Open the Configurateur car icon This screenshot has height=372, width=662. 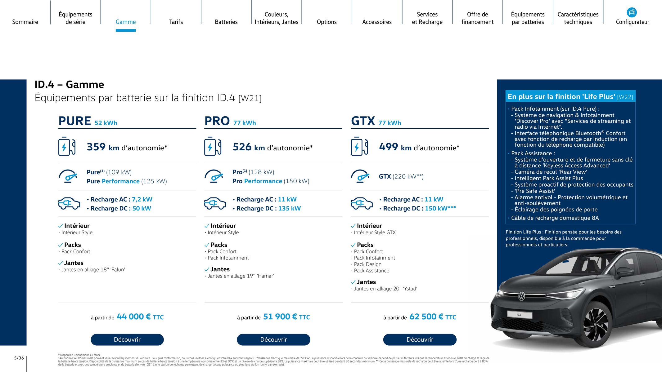click(x=632, y=12)
